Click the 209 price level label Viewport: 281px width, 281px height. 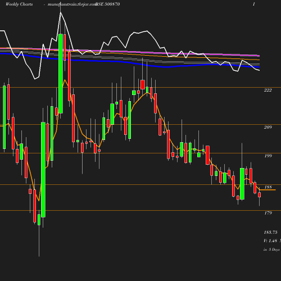tap(268, 127)
